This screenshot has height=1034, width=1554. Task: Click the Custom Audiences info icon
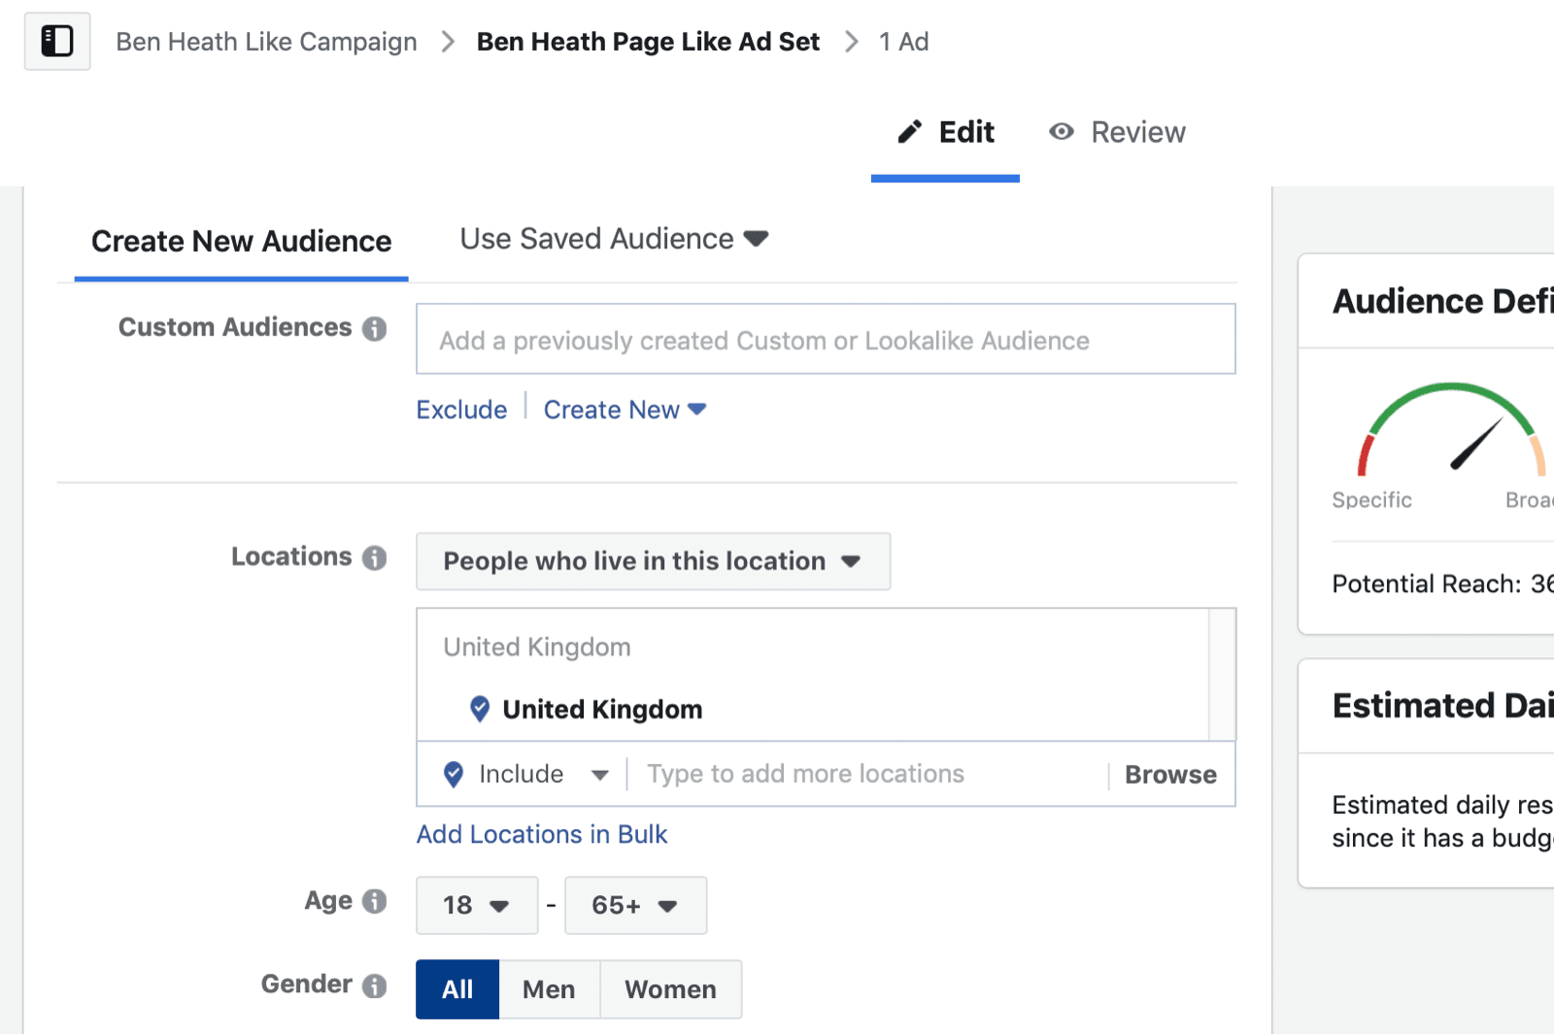pos(374,329)
